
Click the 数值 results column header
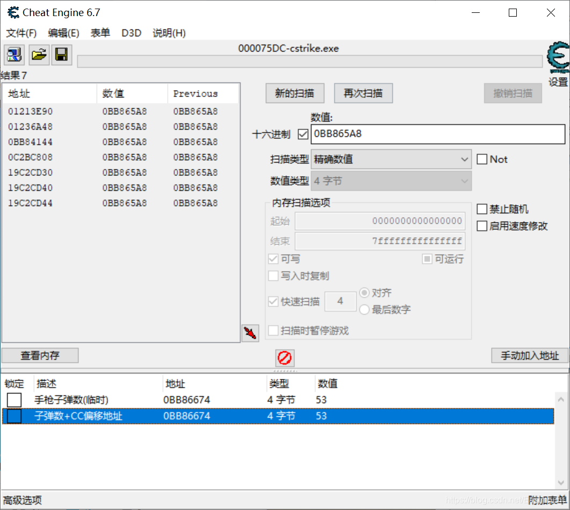coord(132,94)
